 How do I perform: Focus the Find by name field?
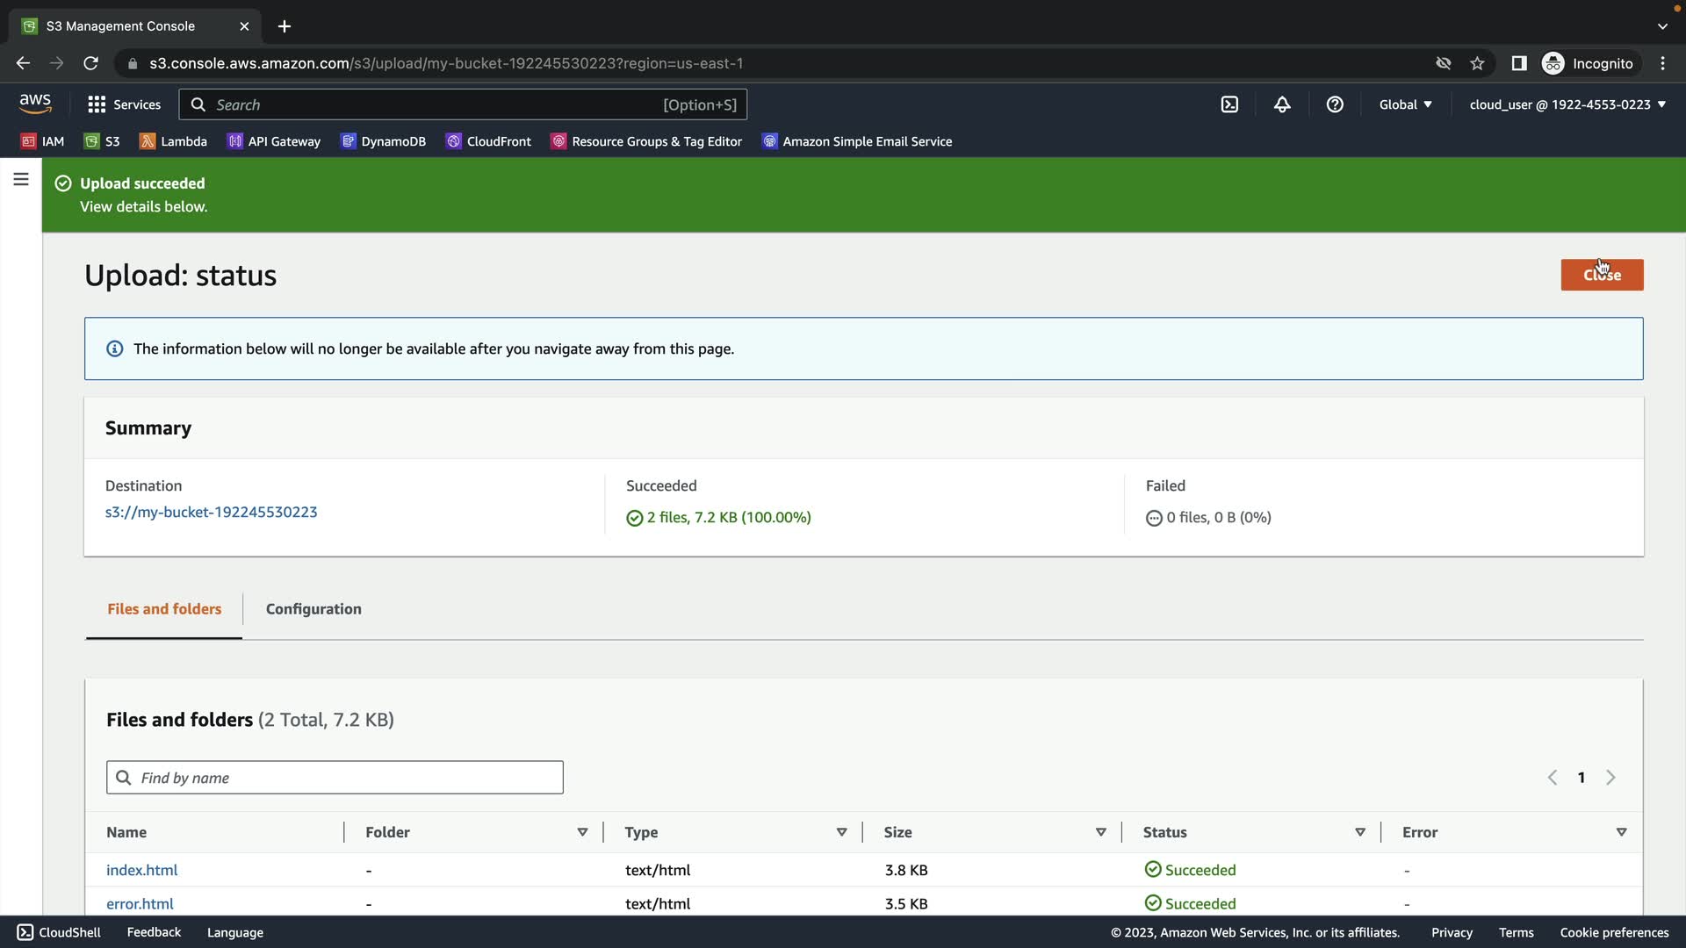coord(335,778)
